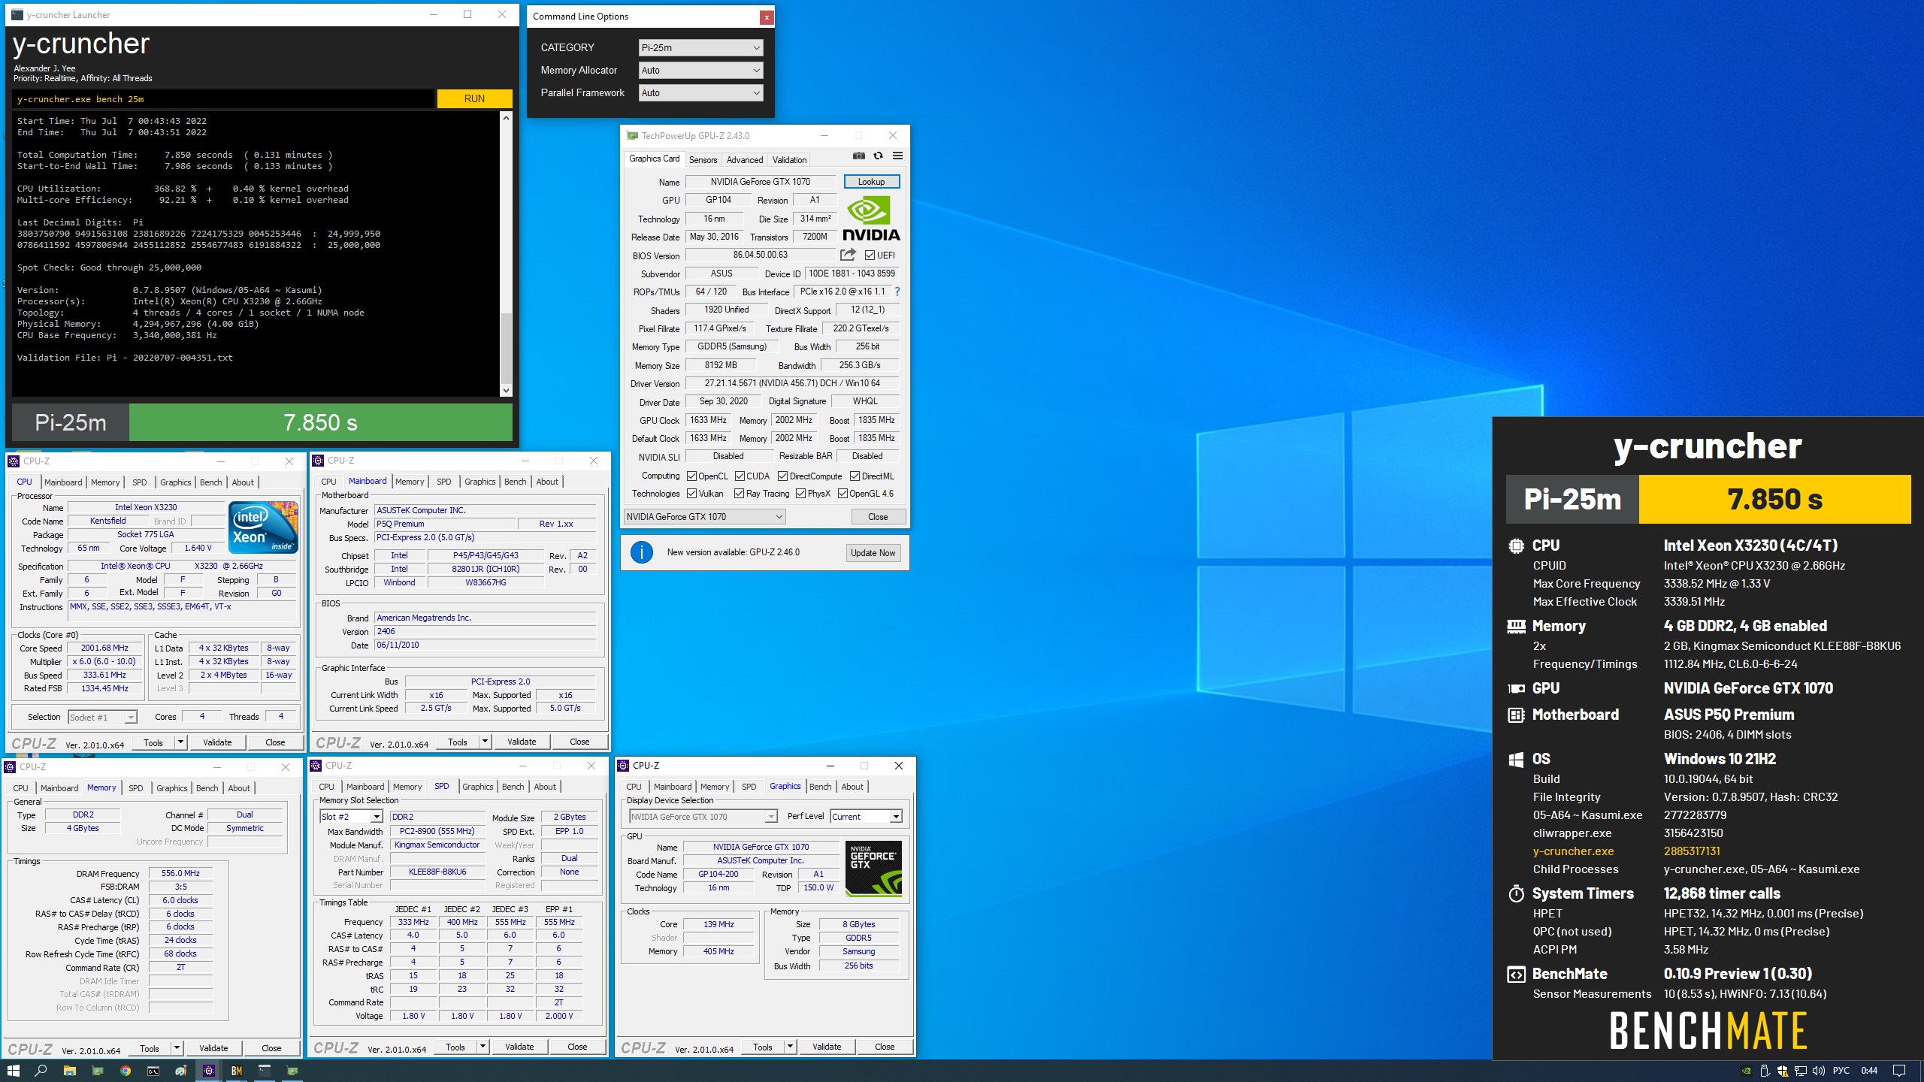
Task: Expand the Tools arrow in CPU-Z Mainboard window
Action: (x=485, y=742)
